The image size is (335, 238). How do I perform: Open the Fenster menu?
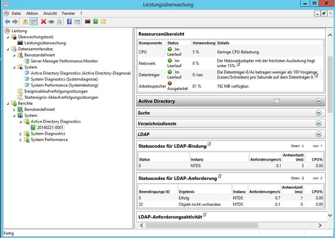click(x=69, y=13)
